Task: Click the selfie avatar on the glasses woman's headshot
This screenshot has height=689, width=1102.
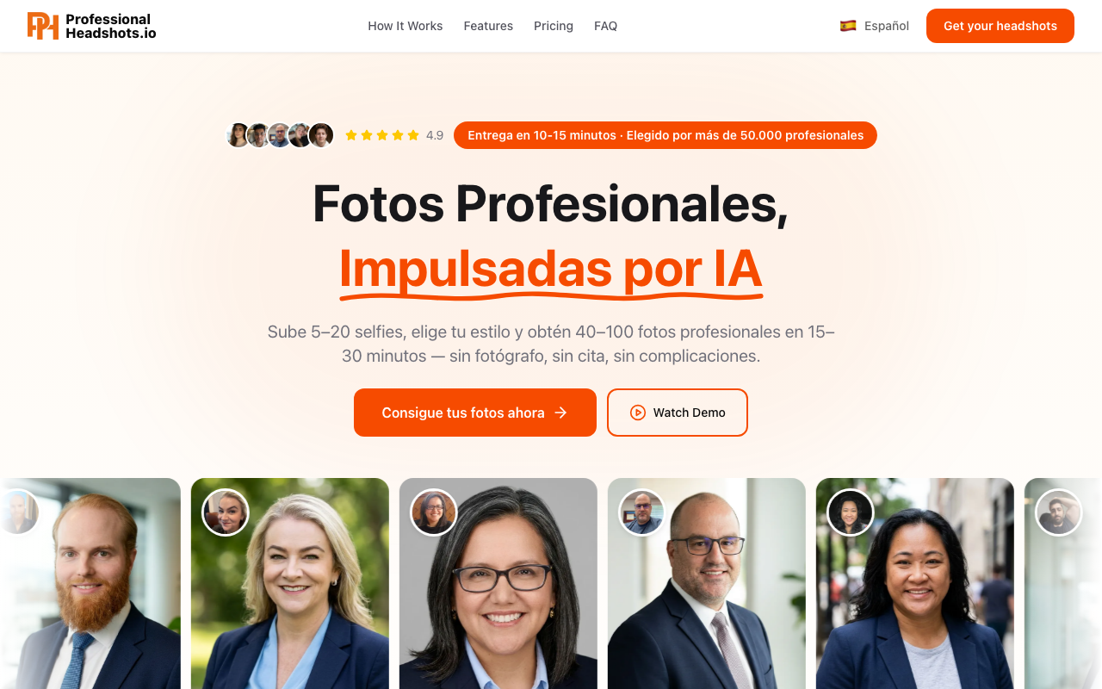Action: click(x=434, y=512)
